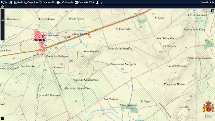Open the Croquis drawing tool

coord(67,2)
